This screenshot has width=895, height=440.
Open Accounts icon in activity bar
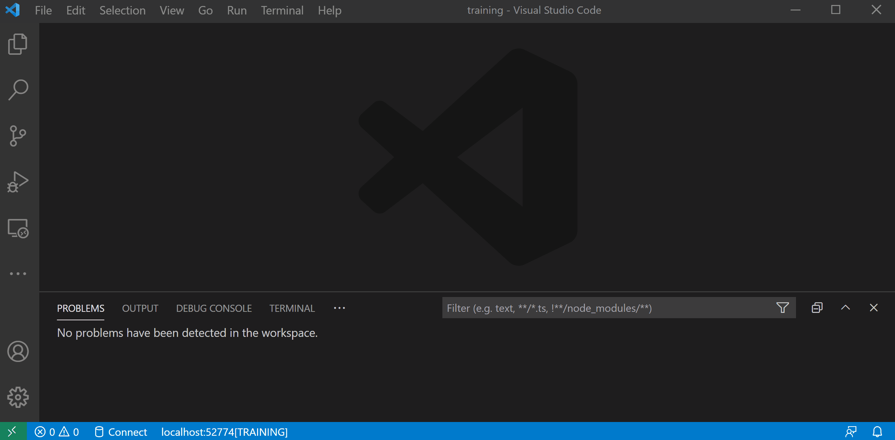point(18,351)
